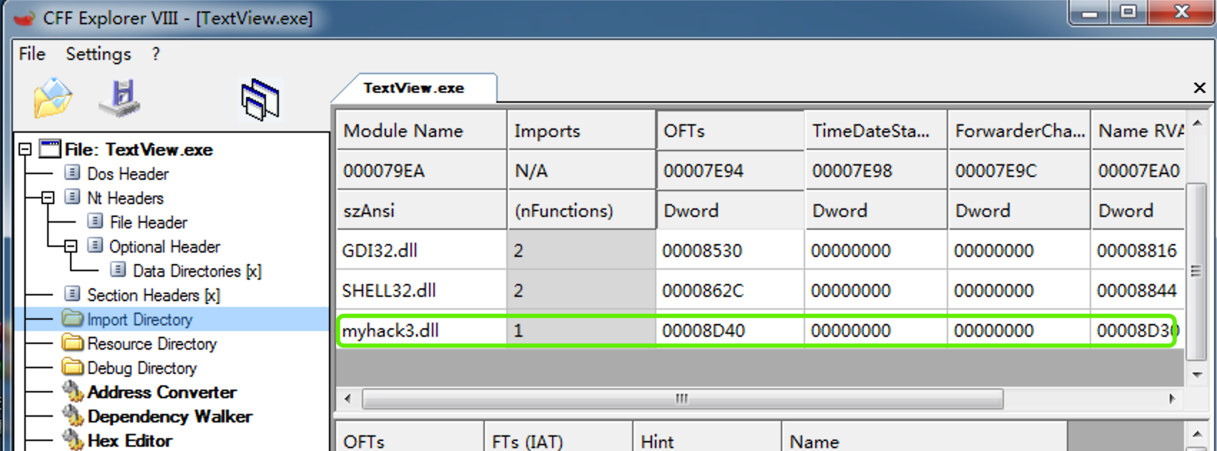Select Import Directory in the tree
The image size is (1217, 451).
[140, 319]
